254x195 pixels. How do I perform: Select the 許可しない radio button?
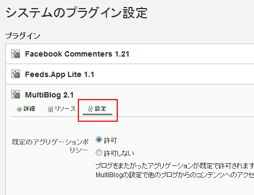[x=99, y=152]
